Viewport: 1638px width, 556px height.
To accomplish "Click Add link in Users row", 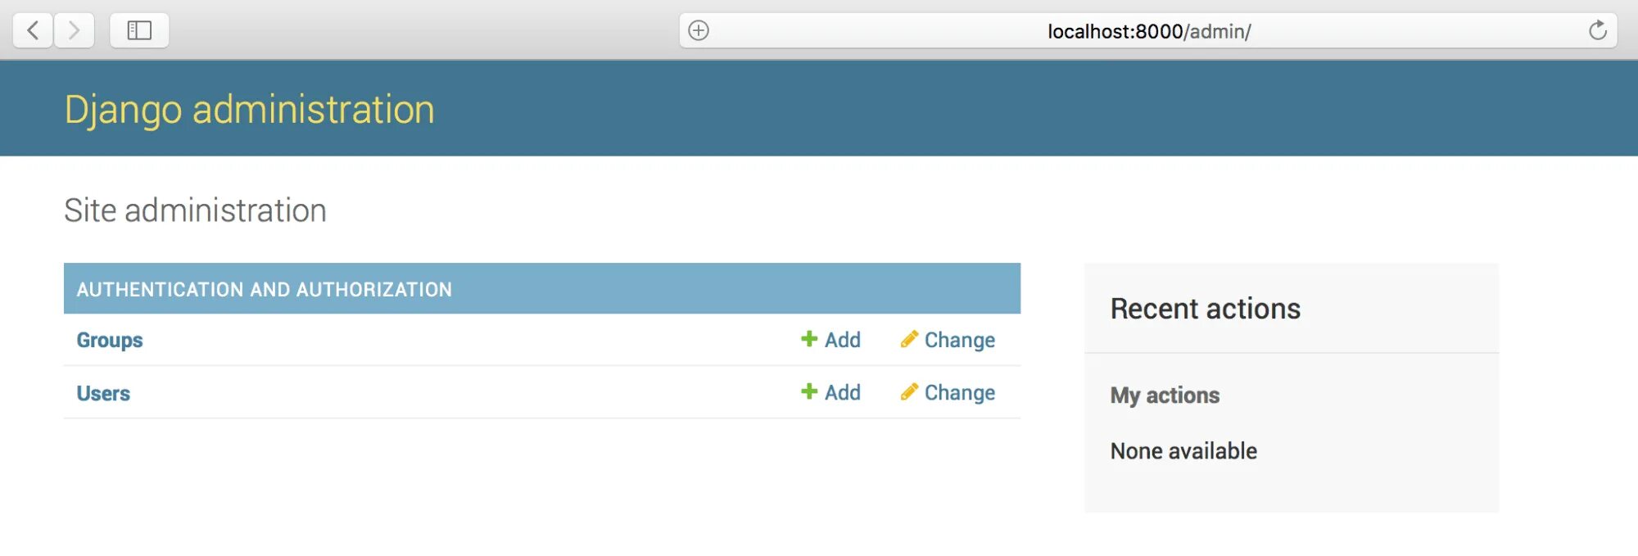I will [843, 392].
